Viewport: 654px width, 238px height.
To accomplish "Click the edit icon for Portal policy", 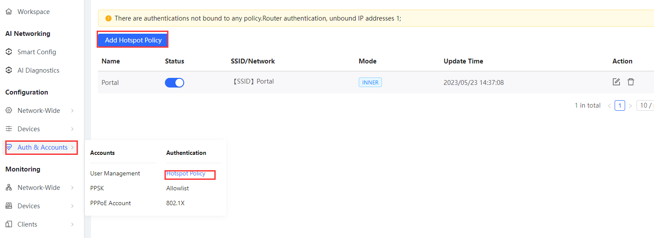I will point(616,82).
